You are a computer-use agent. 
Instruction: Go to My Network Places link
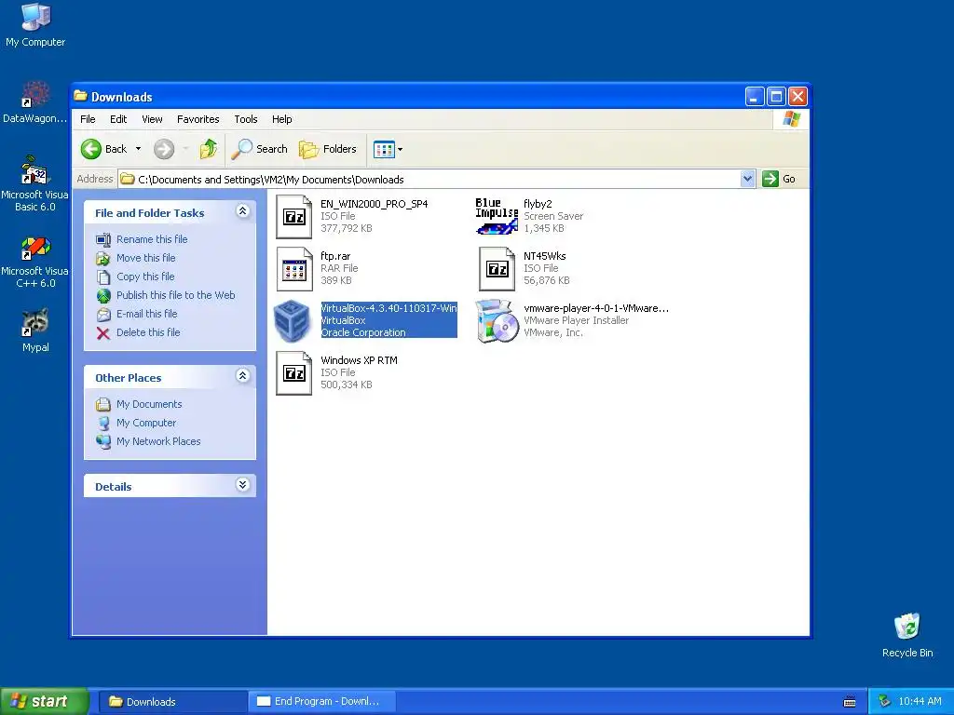click(158, 441)
